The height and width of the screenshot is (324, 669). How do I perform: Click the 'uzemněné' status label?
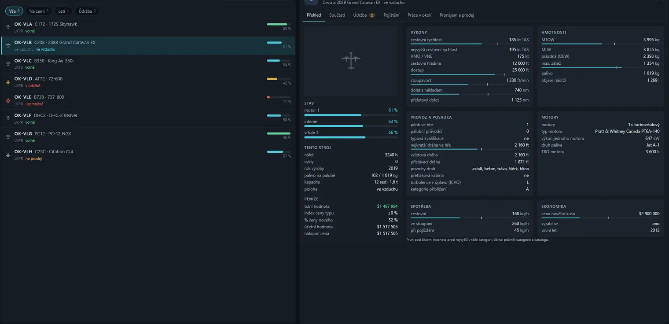pos(34,104)
